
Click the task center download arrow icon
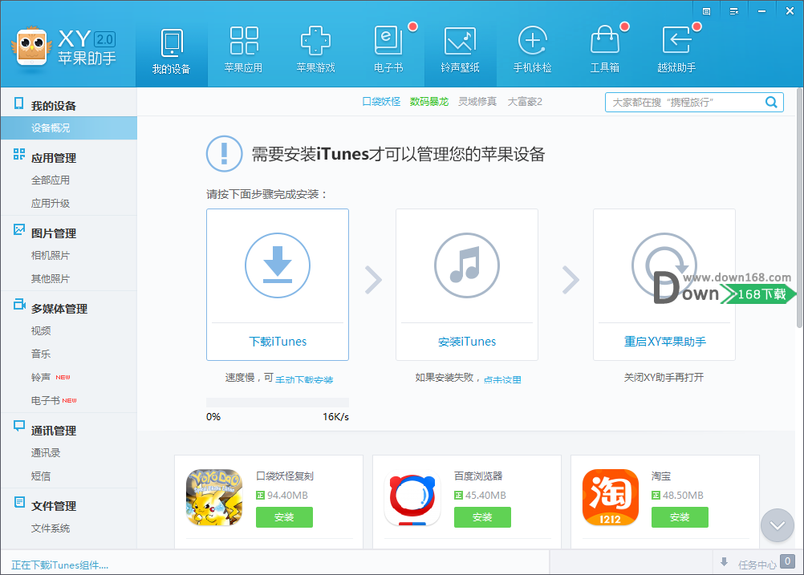coord(724,562)
